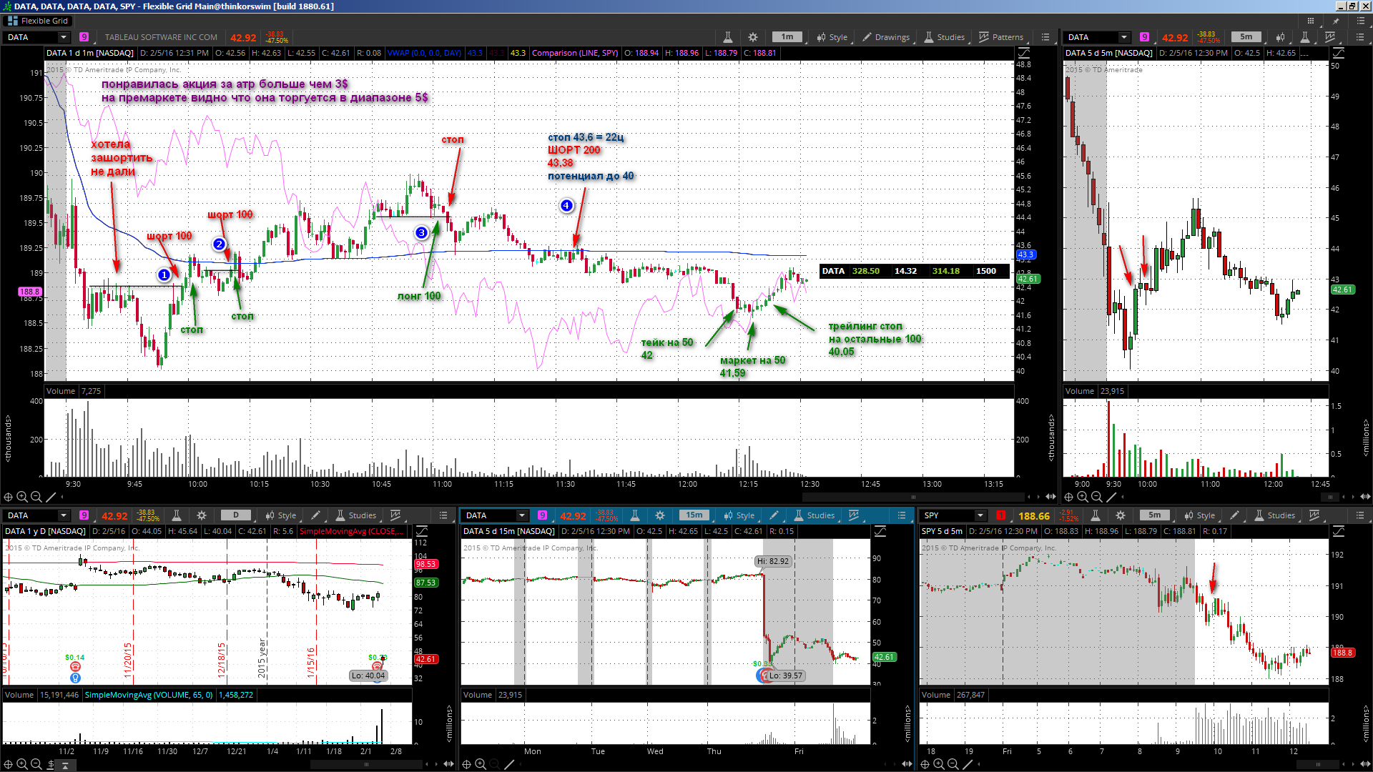Open chart style icon in DATA 5m chart toolbar
Image resolution: width=1373 pixels, height=772 pixels.
(1281, 37)
